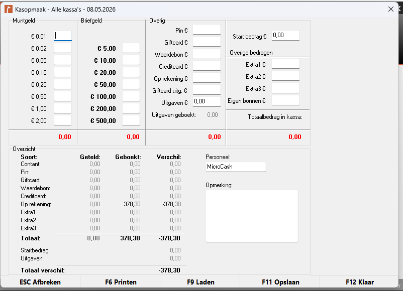Click the Uitgaven € field
The height and width of the screenshot is (291, 403).
[x=207, y=102]
